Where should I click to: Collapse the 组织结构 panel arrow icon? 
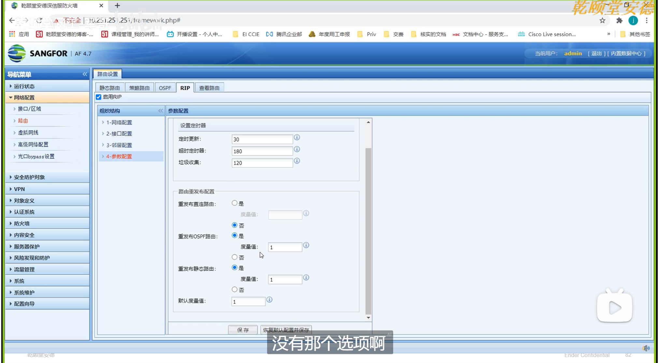tap(160, 111)
